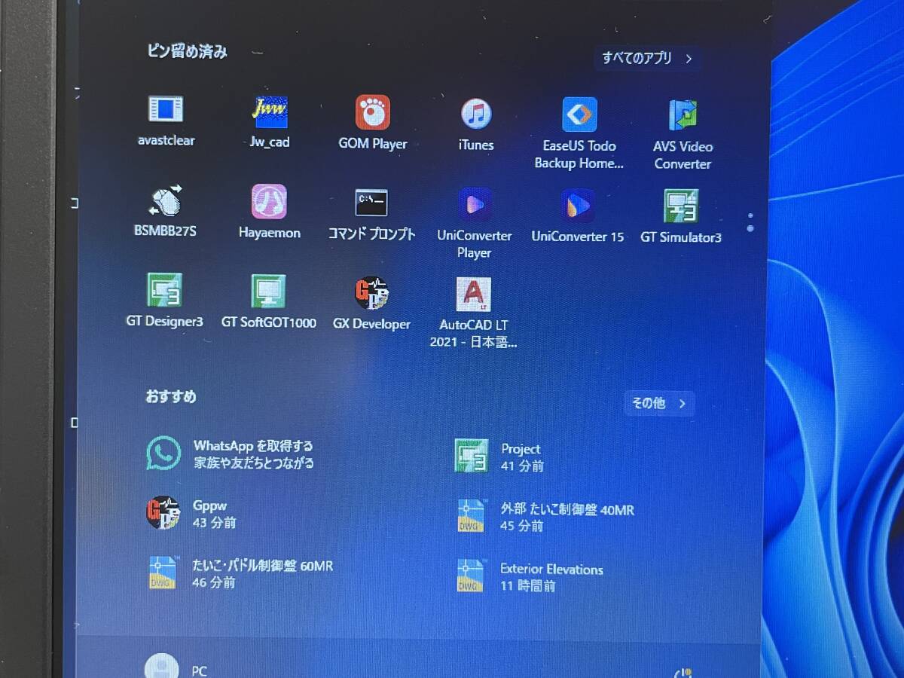Image resolution: width=904 pixels, height=678 pixels.
Task: Click the 45 分前 timestamp
Action: (x=521, y=526)
